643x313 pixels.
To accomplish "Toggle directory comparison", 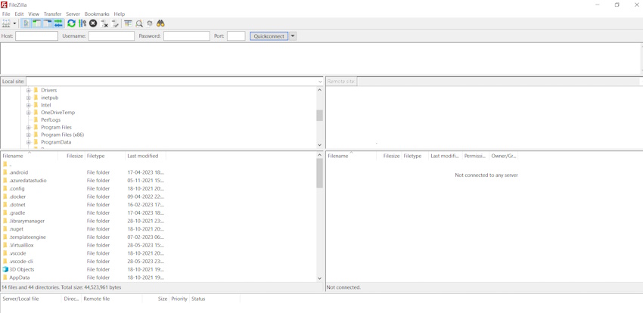I will [139, 23].
